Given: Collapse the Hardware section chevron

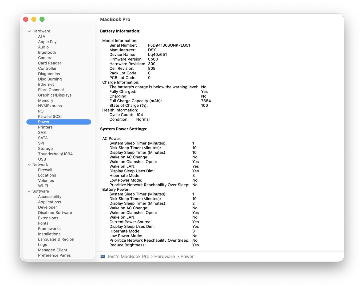Looking at the screenshot, I should [29, 31].
